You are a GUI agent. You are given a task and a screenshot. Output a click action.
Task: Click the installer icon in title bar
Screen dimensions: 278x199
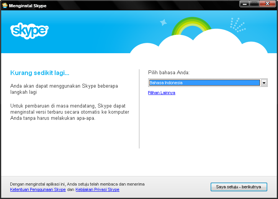click(x=5, y=5)
